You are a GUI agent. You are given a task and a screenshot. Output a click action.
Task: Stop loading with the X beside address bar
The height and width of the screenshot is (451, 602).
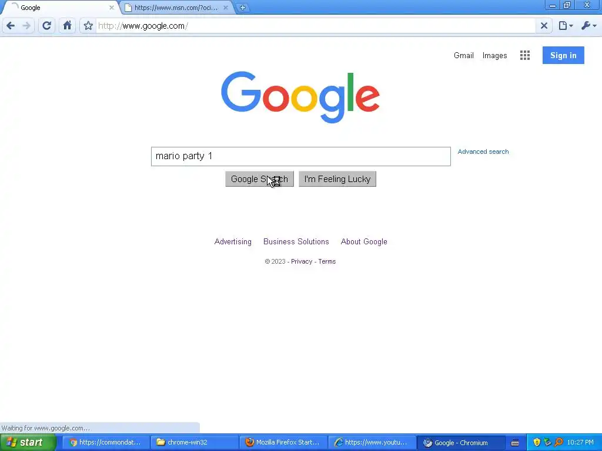point(544,26)
